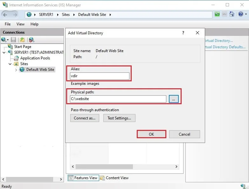The width and height of the screenshot is (249, 189).
Task: Click the Home icon in toolbar
Action: tap(232, 14)
